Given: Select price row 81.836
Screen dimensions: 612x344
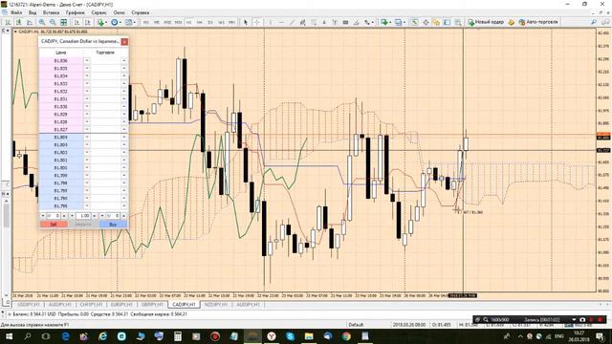Looking at the screenshot, I should (61, 60).
